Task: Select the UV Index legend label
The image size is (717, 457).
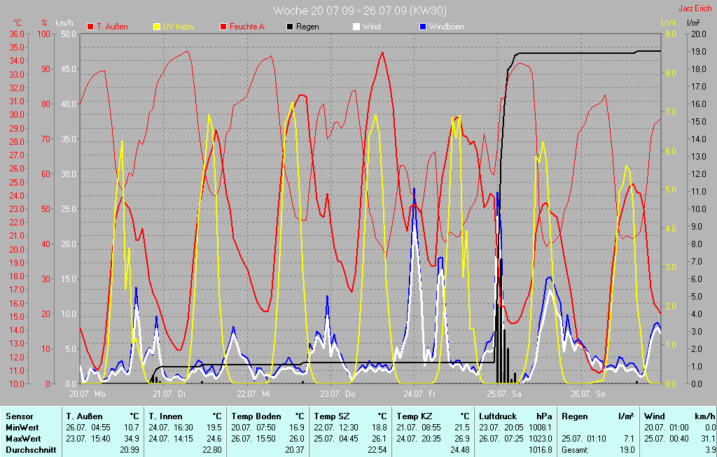Action: [179, 27]
